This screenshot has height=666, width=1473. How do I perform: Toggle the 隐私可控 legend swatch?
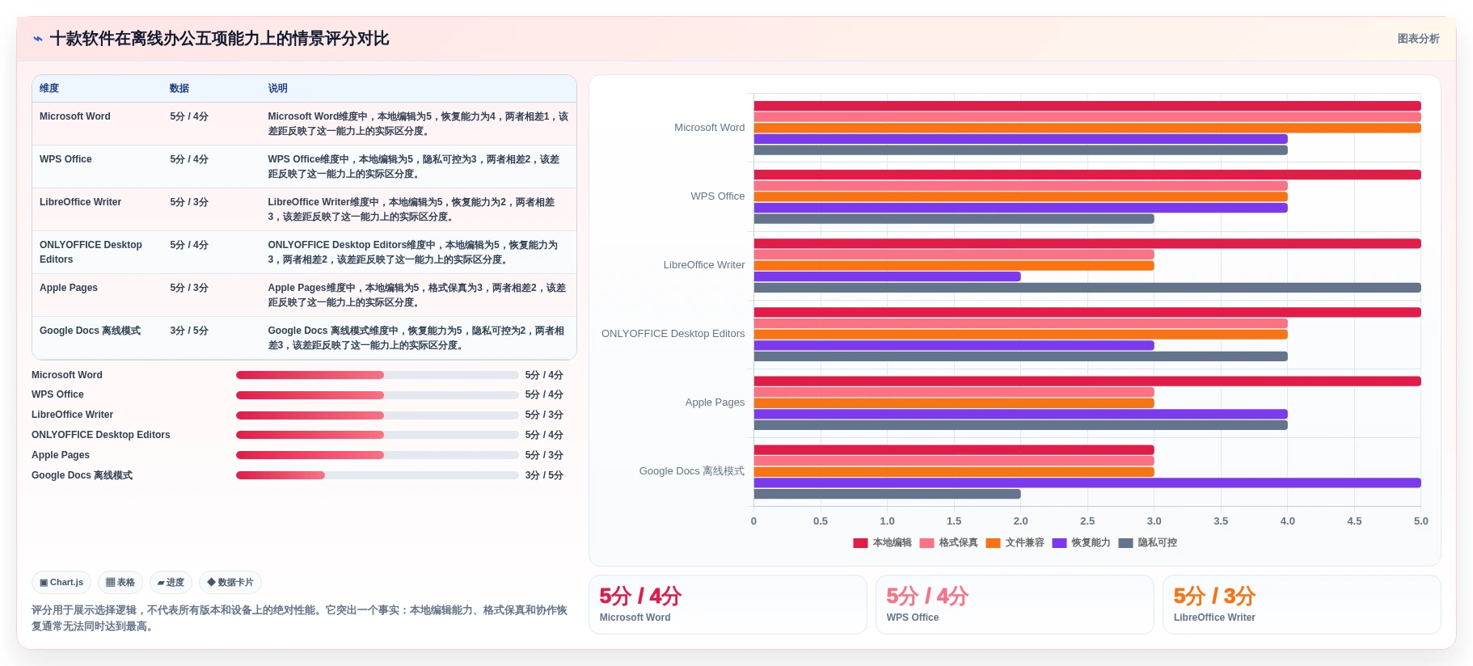1125,543
